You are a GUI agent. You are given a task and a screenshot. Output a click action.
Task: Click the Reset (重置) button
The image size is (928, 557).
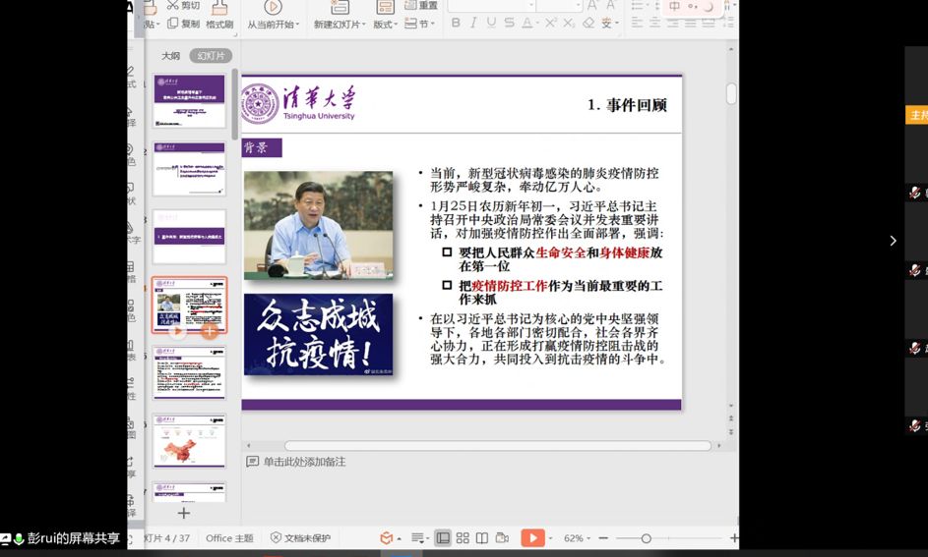423,6
